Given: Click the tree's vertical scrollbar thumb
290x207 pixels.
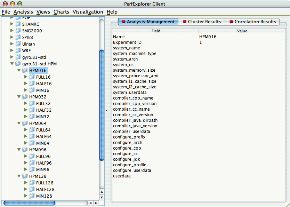Looking at the screenshot, I should click(x=102, y=104).
